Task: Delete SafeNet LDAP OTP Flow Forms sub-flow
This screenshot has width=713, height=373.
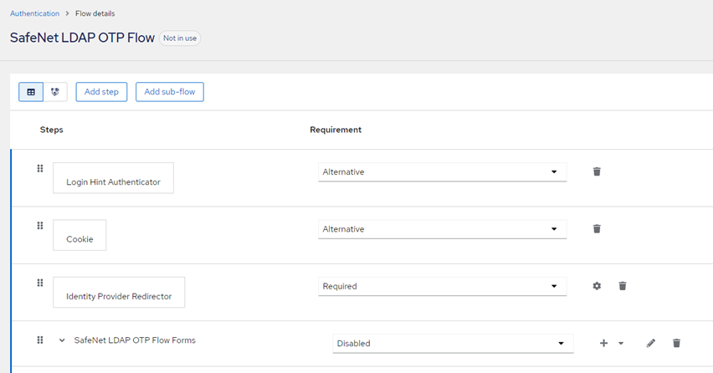Action: point(677,344)
